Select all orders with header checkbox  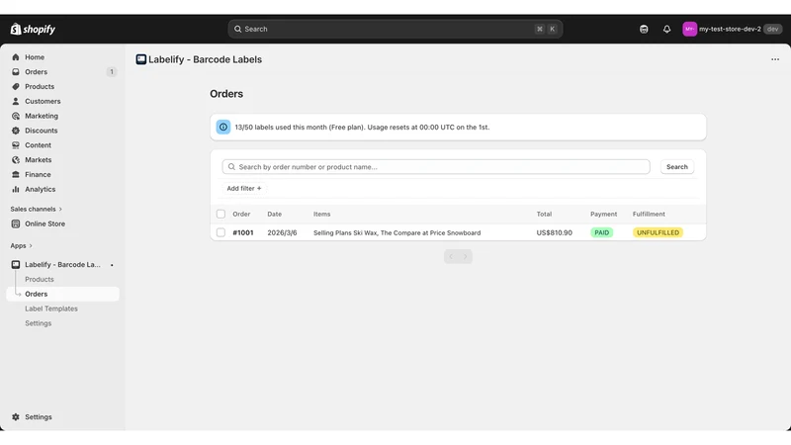220,214
